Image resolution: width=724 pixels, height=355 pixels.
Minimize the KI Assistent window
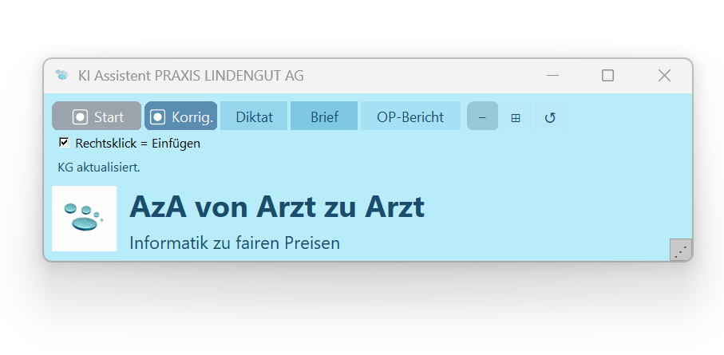pos(552,76)
